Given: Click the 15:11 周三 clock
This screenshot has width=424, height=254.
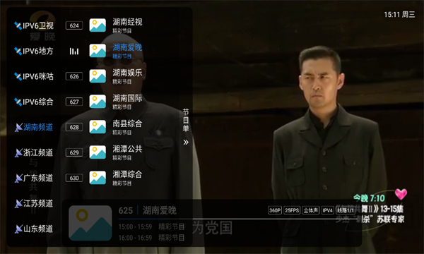Looking at the screenshot, I should 399,14.
